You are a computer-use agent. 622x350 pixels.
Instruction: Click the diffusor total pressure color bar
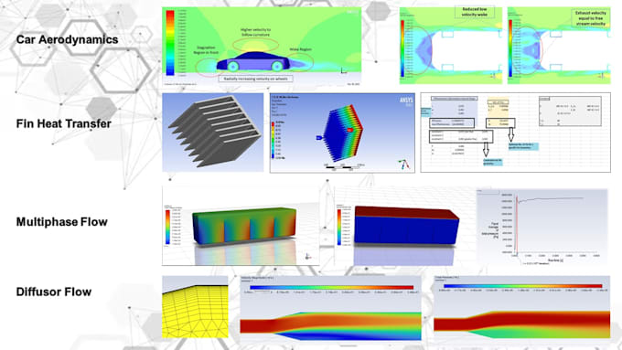(x=523, y=286)
